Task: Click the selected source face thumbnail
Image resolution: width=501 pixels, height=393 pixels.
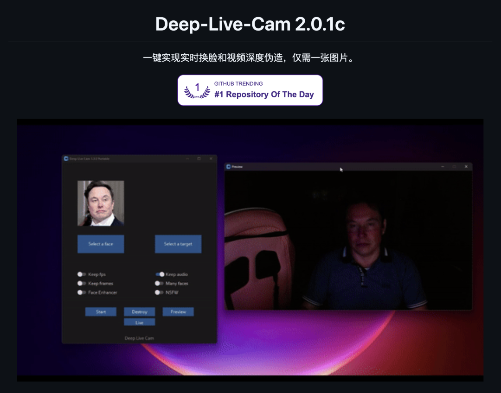Action: point(101,203)
